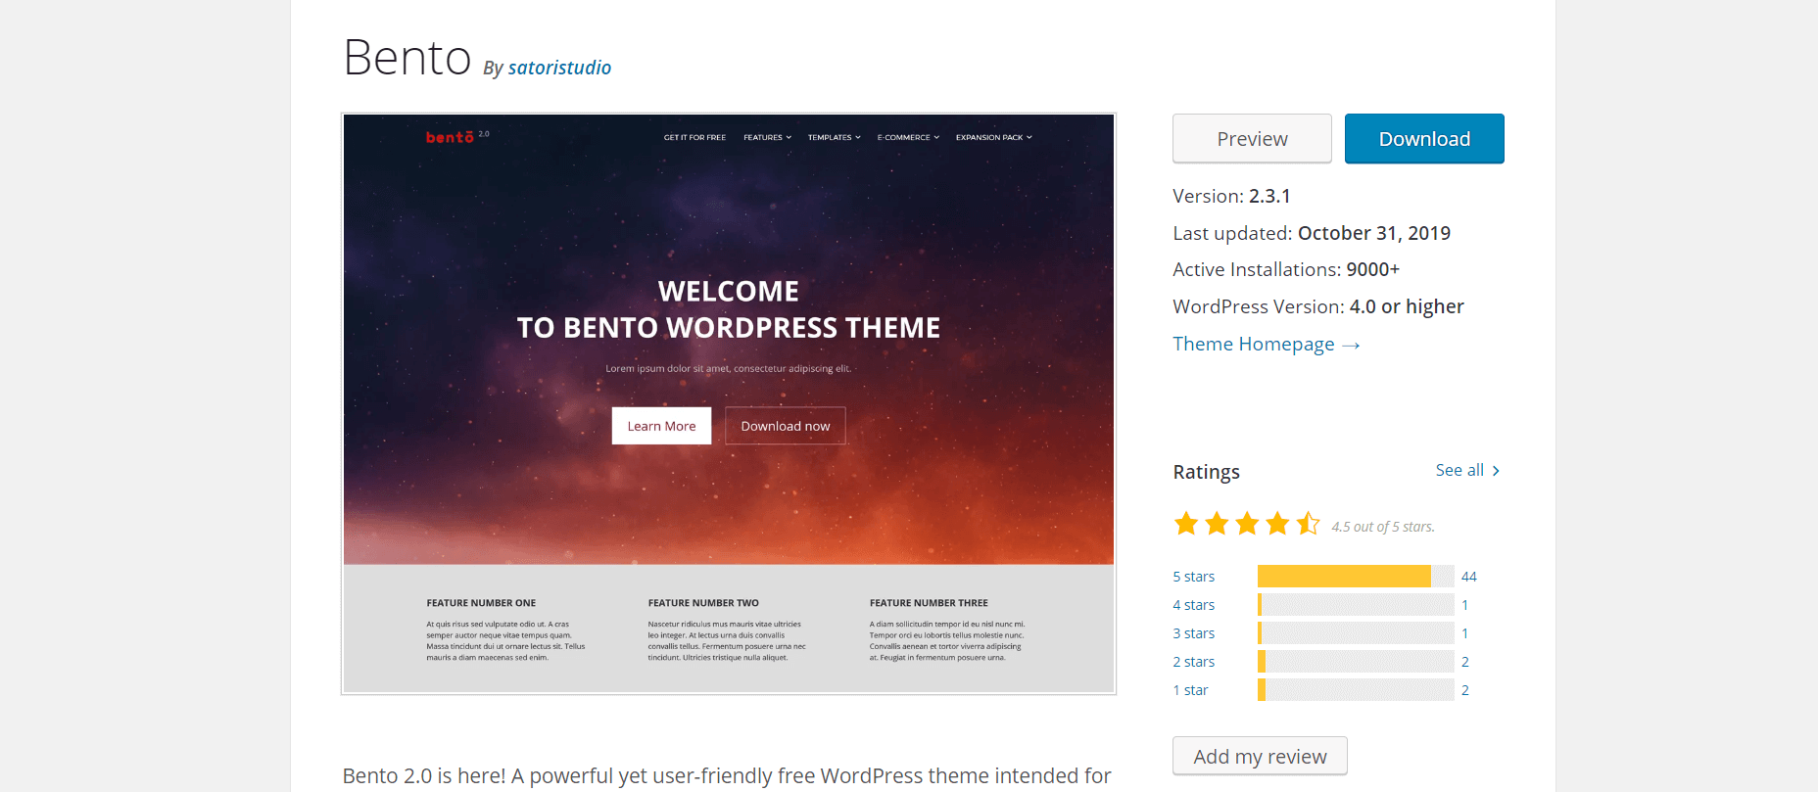The width and height of the screenshot is (1818, 792).
Task: Click the Version 2.3.1 text
Action: pos(1231,196)
